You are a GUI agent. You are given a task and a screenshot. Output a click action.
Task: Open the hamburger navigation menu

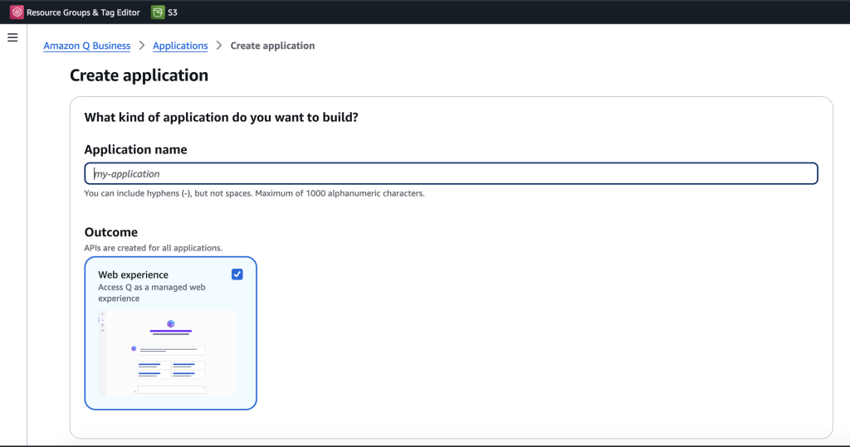(12, 37)
